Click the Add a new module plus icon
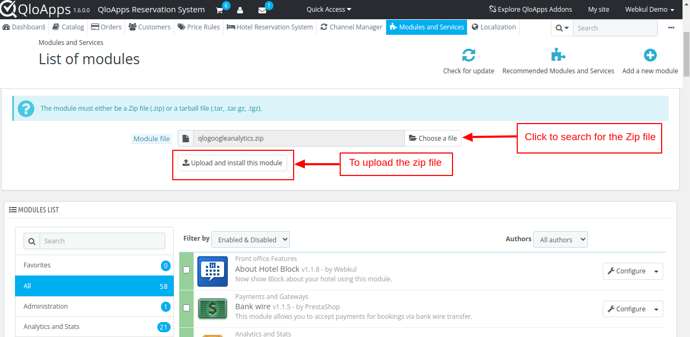Image resolution: width=690 pixels, height=337 pixels. tap(650, 55)
